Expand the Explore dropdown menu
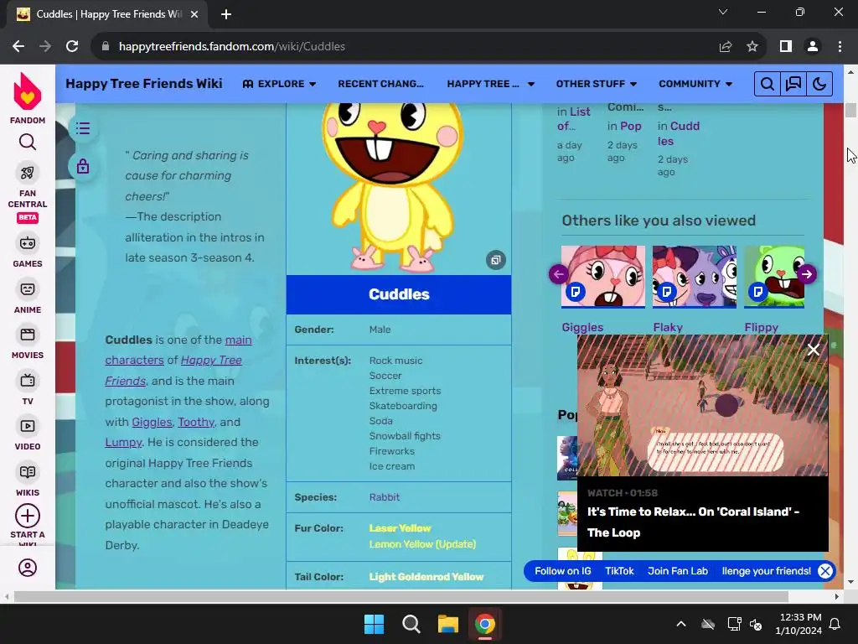858x644 pixels. pos(279,84)
